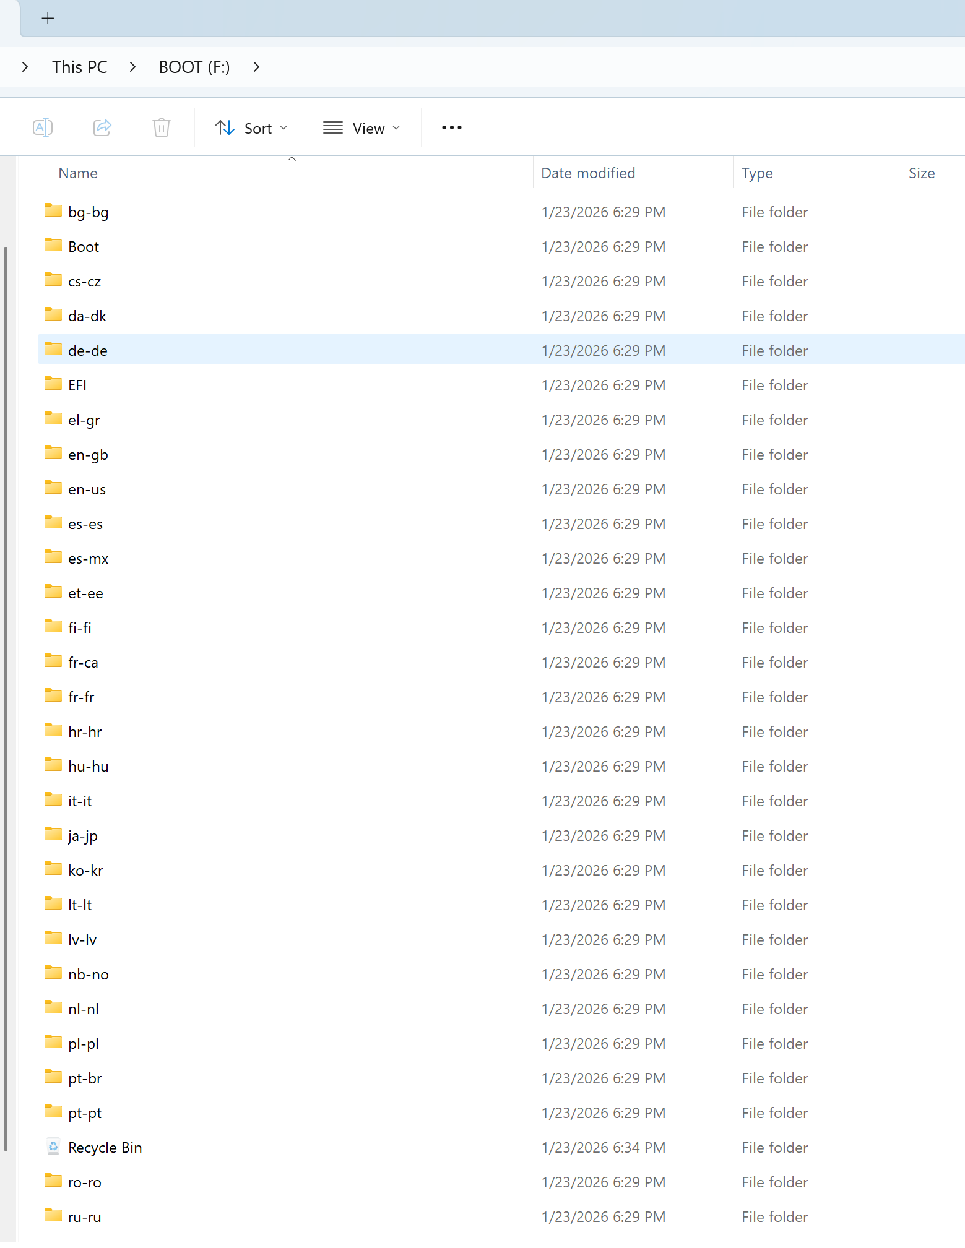Open the Sort dropdown menu
The image size is (965, 1248).
coord(251,128)
